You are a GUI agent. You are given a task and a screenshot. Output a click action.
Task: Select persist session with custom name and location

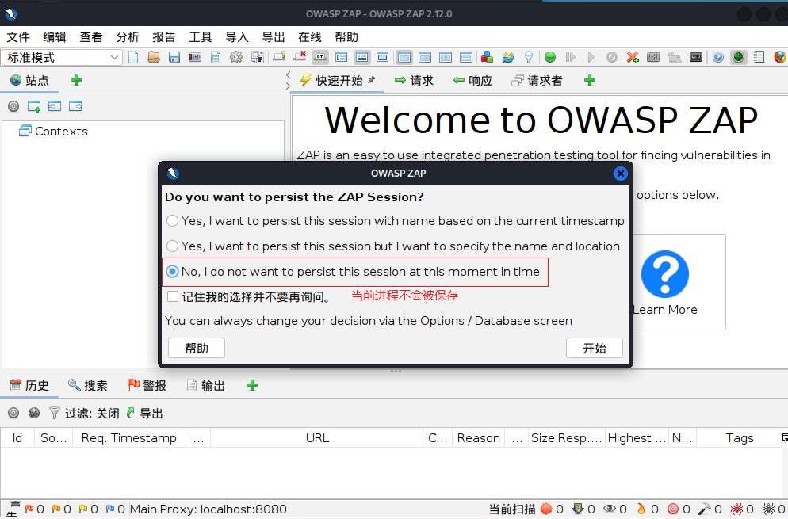[x=393, y=246]
